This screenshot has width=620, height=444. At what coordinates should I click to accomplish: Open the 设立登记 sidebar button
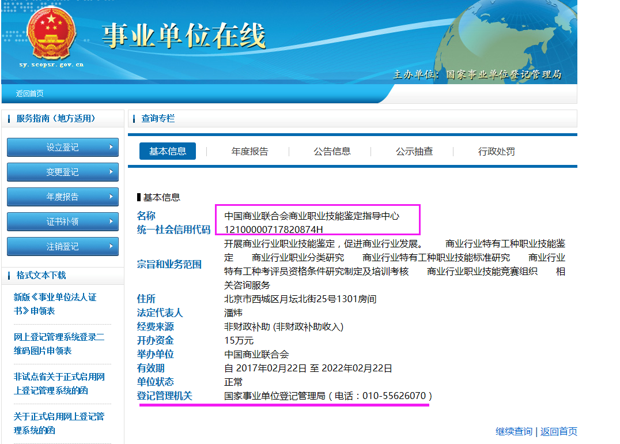[x=63, y=147]
